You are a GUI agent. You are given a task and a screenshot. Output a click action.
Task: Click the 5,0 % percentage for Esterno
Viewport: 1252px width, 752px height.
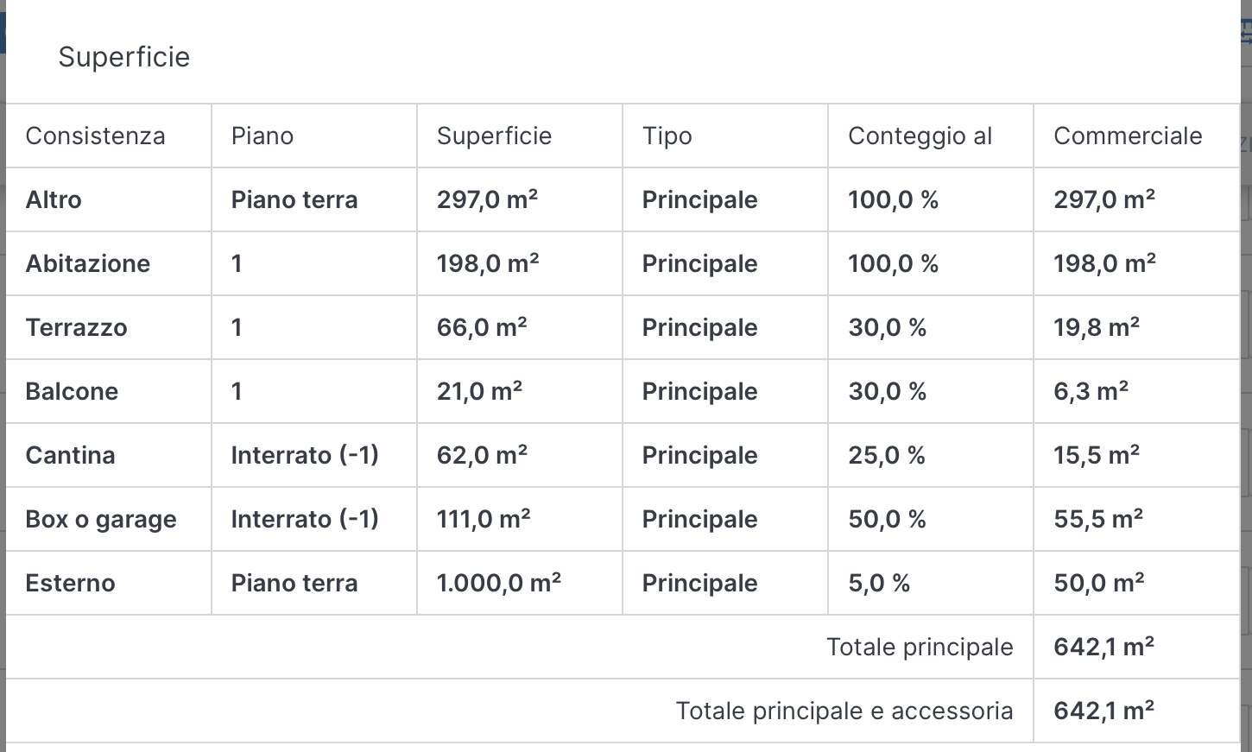pos(879,583)
